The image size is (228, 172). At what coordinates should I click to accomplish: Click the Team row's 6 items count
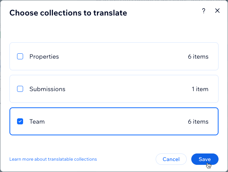[198, 122]
